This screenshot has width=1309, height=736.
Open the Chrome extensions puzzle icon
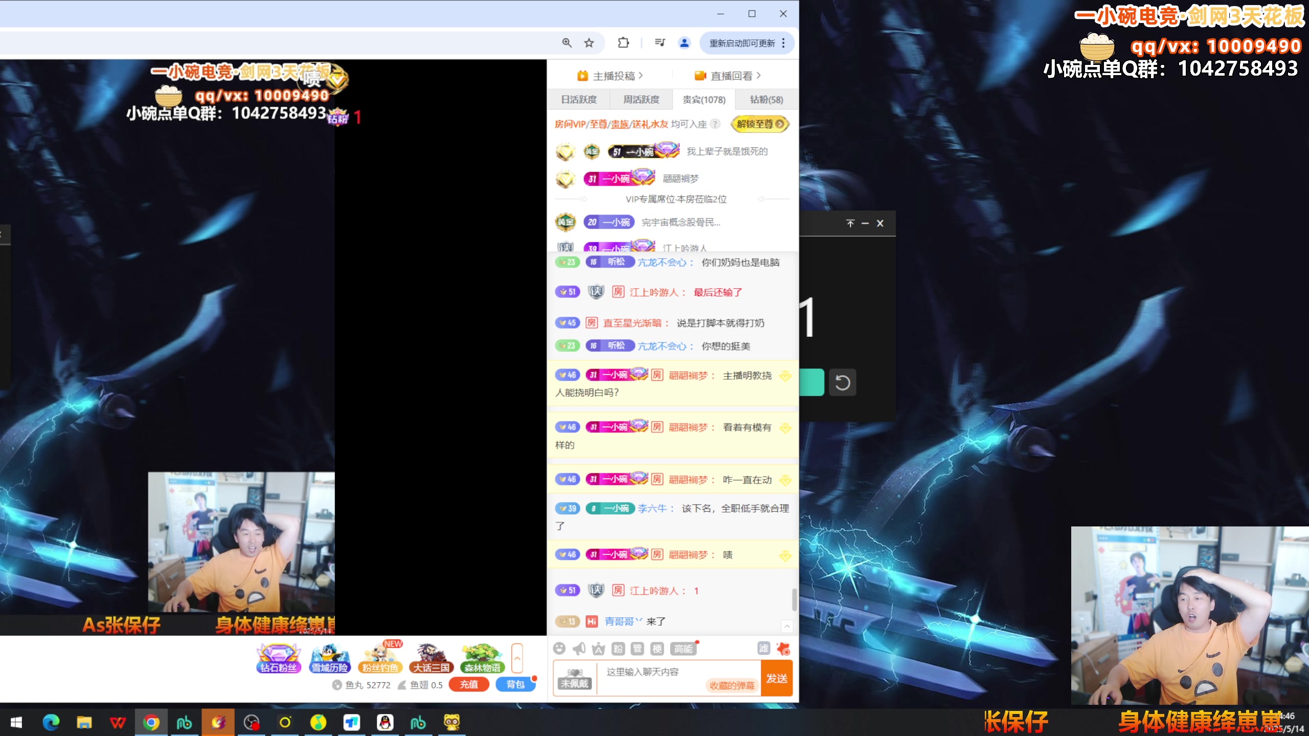tap(623, 43)
